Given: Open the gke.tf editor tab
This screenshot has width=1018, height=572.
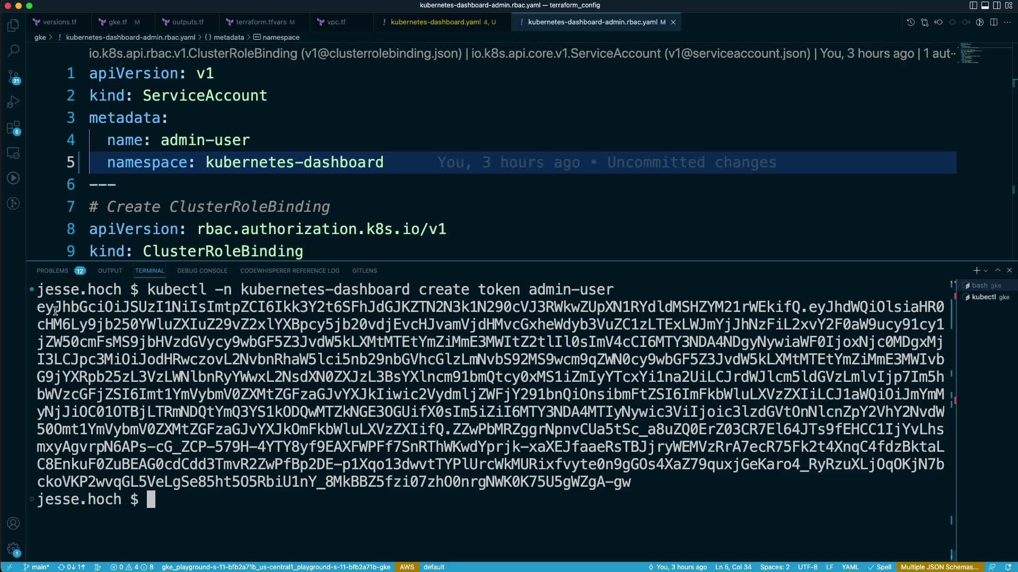Looking at the screenshot, I should click(x=118, y=22).
